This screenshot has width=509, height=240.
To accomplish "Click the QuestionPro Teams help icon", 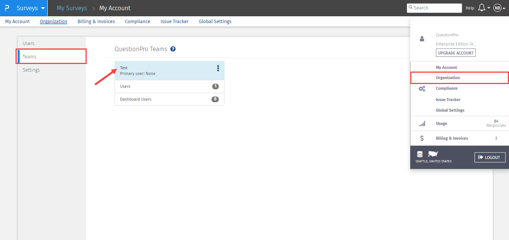I will pos(173,49).
